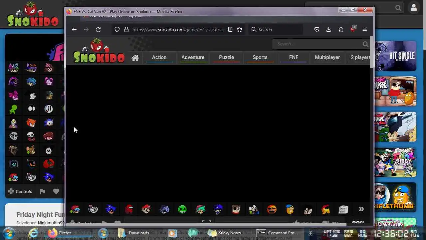Click the green figure icon in background grid

[13, 109]
